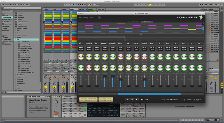The height and width of the screenshot is (123, 224).
Task: Click the icon next to Help menu
Action: point(99,18)
